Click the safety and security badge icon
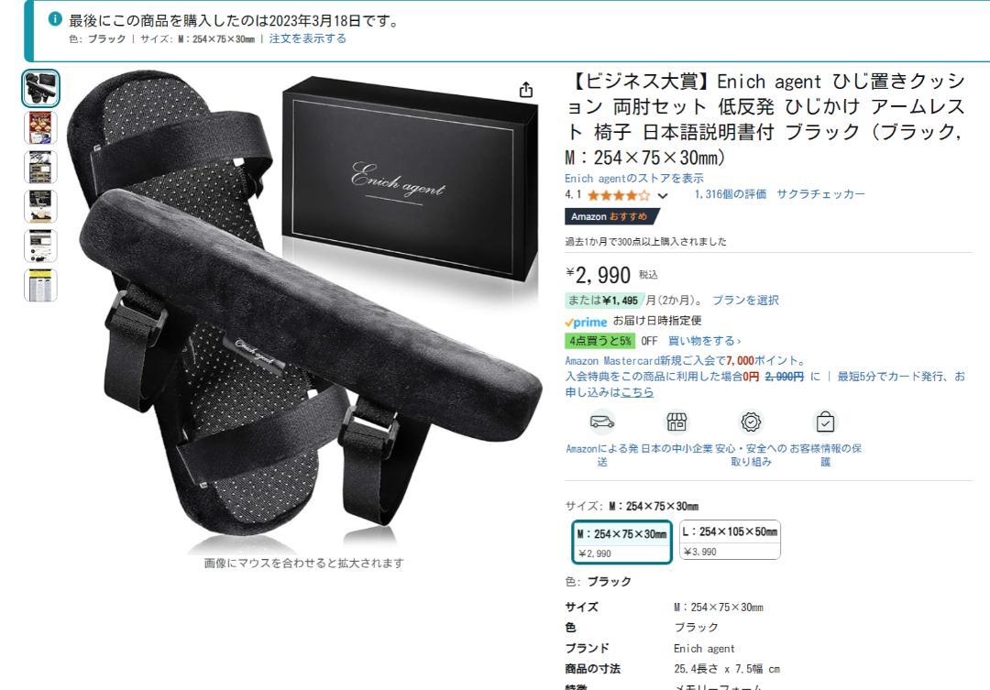The width and height of the screenshot is (990, 690). click(x=751, y=422)
